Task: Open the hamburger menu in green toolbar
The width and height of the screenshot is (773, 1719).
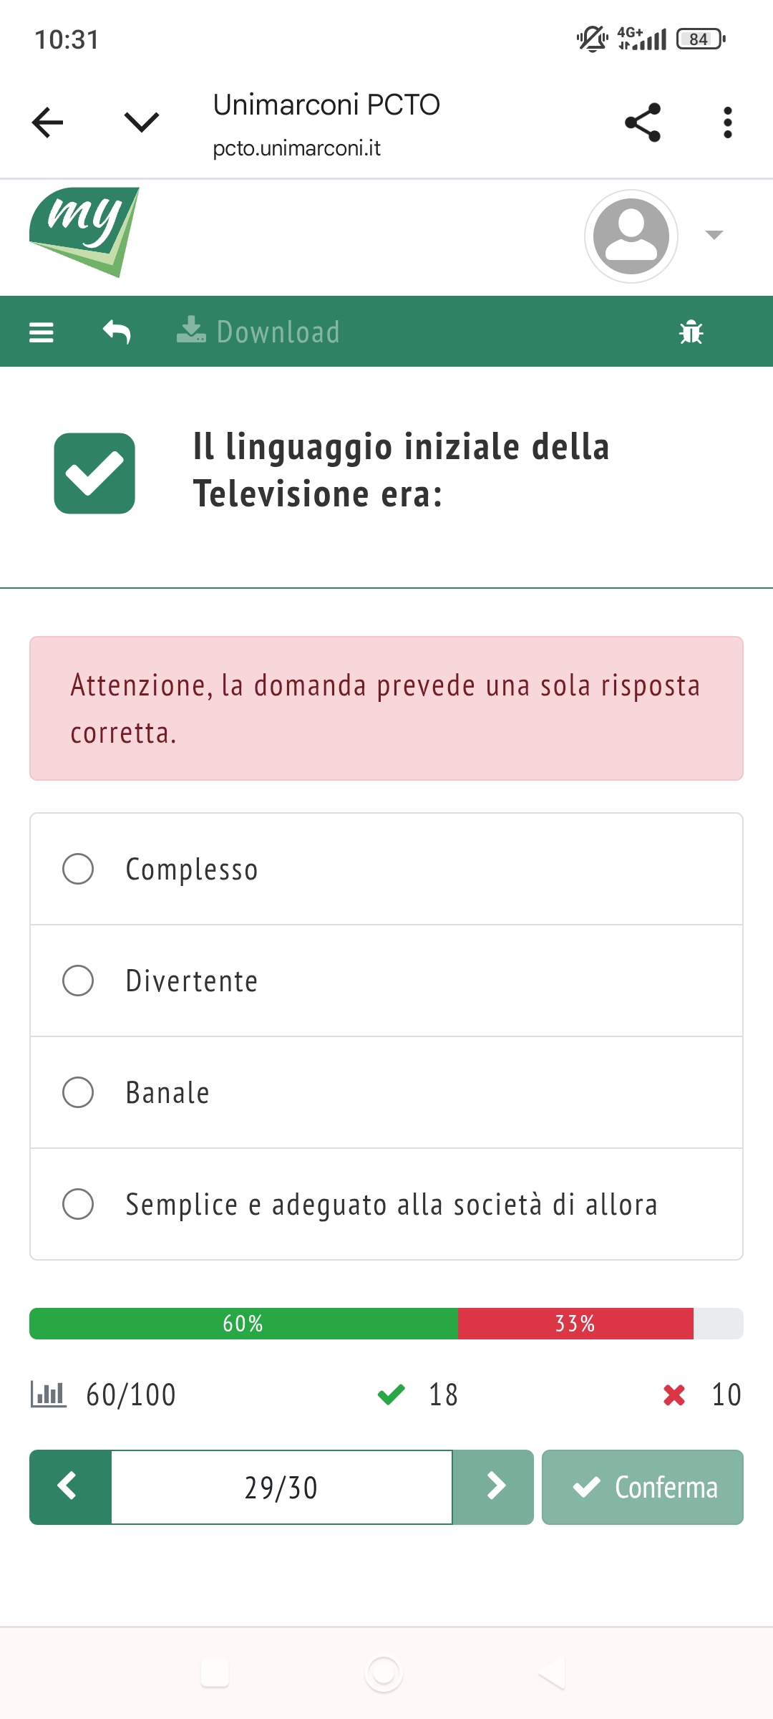Action: coord(42,332)
